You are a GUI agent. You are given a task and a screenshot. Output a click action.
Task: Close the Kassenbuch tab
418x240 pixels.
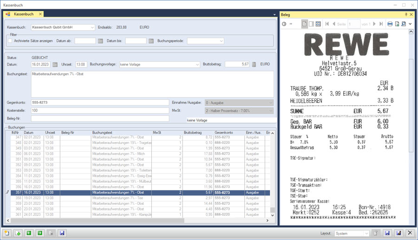tap(40, 14)
